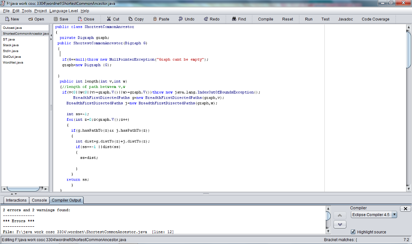Click the Find binoculars icon
412x244 pixels.
point(234,19)
